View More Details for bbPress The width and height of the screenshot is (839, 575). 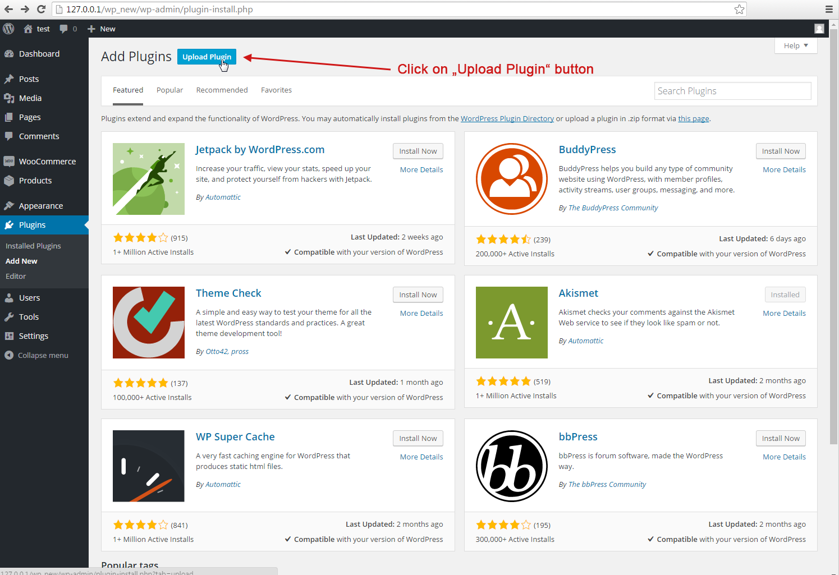pyautogui.click(x=784, y=457)
